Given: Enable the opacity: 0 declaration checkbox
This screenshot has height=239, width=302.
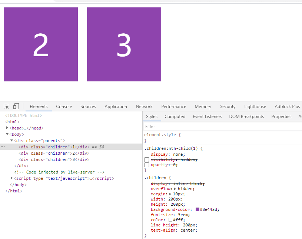Looking at the screenshot, I should tap(147, 165).
